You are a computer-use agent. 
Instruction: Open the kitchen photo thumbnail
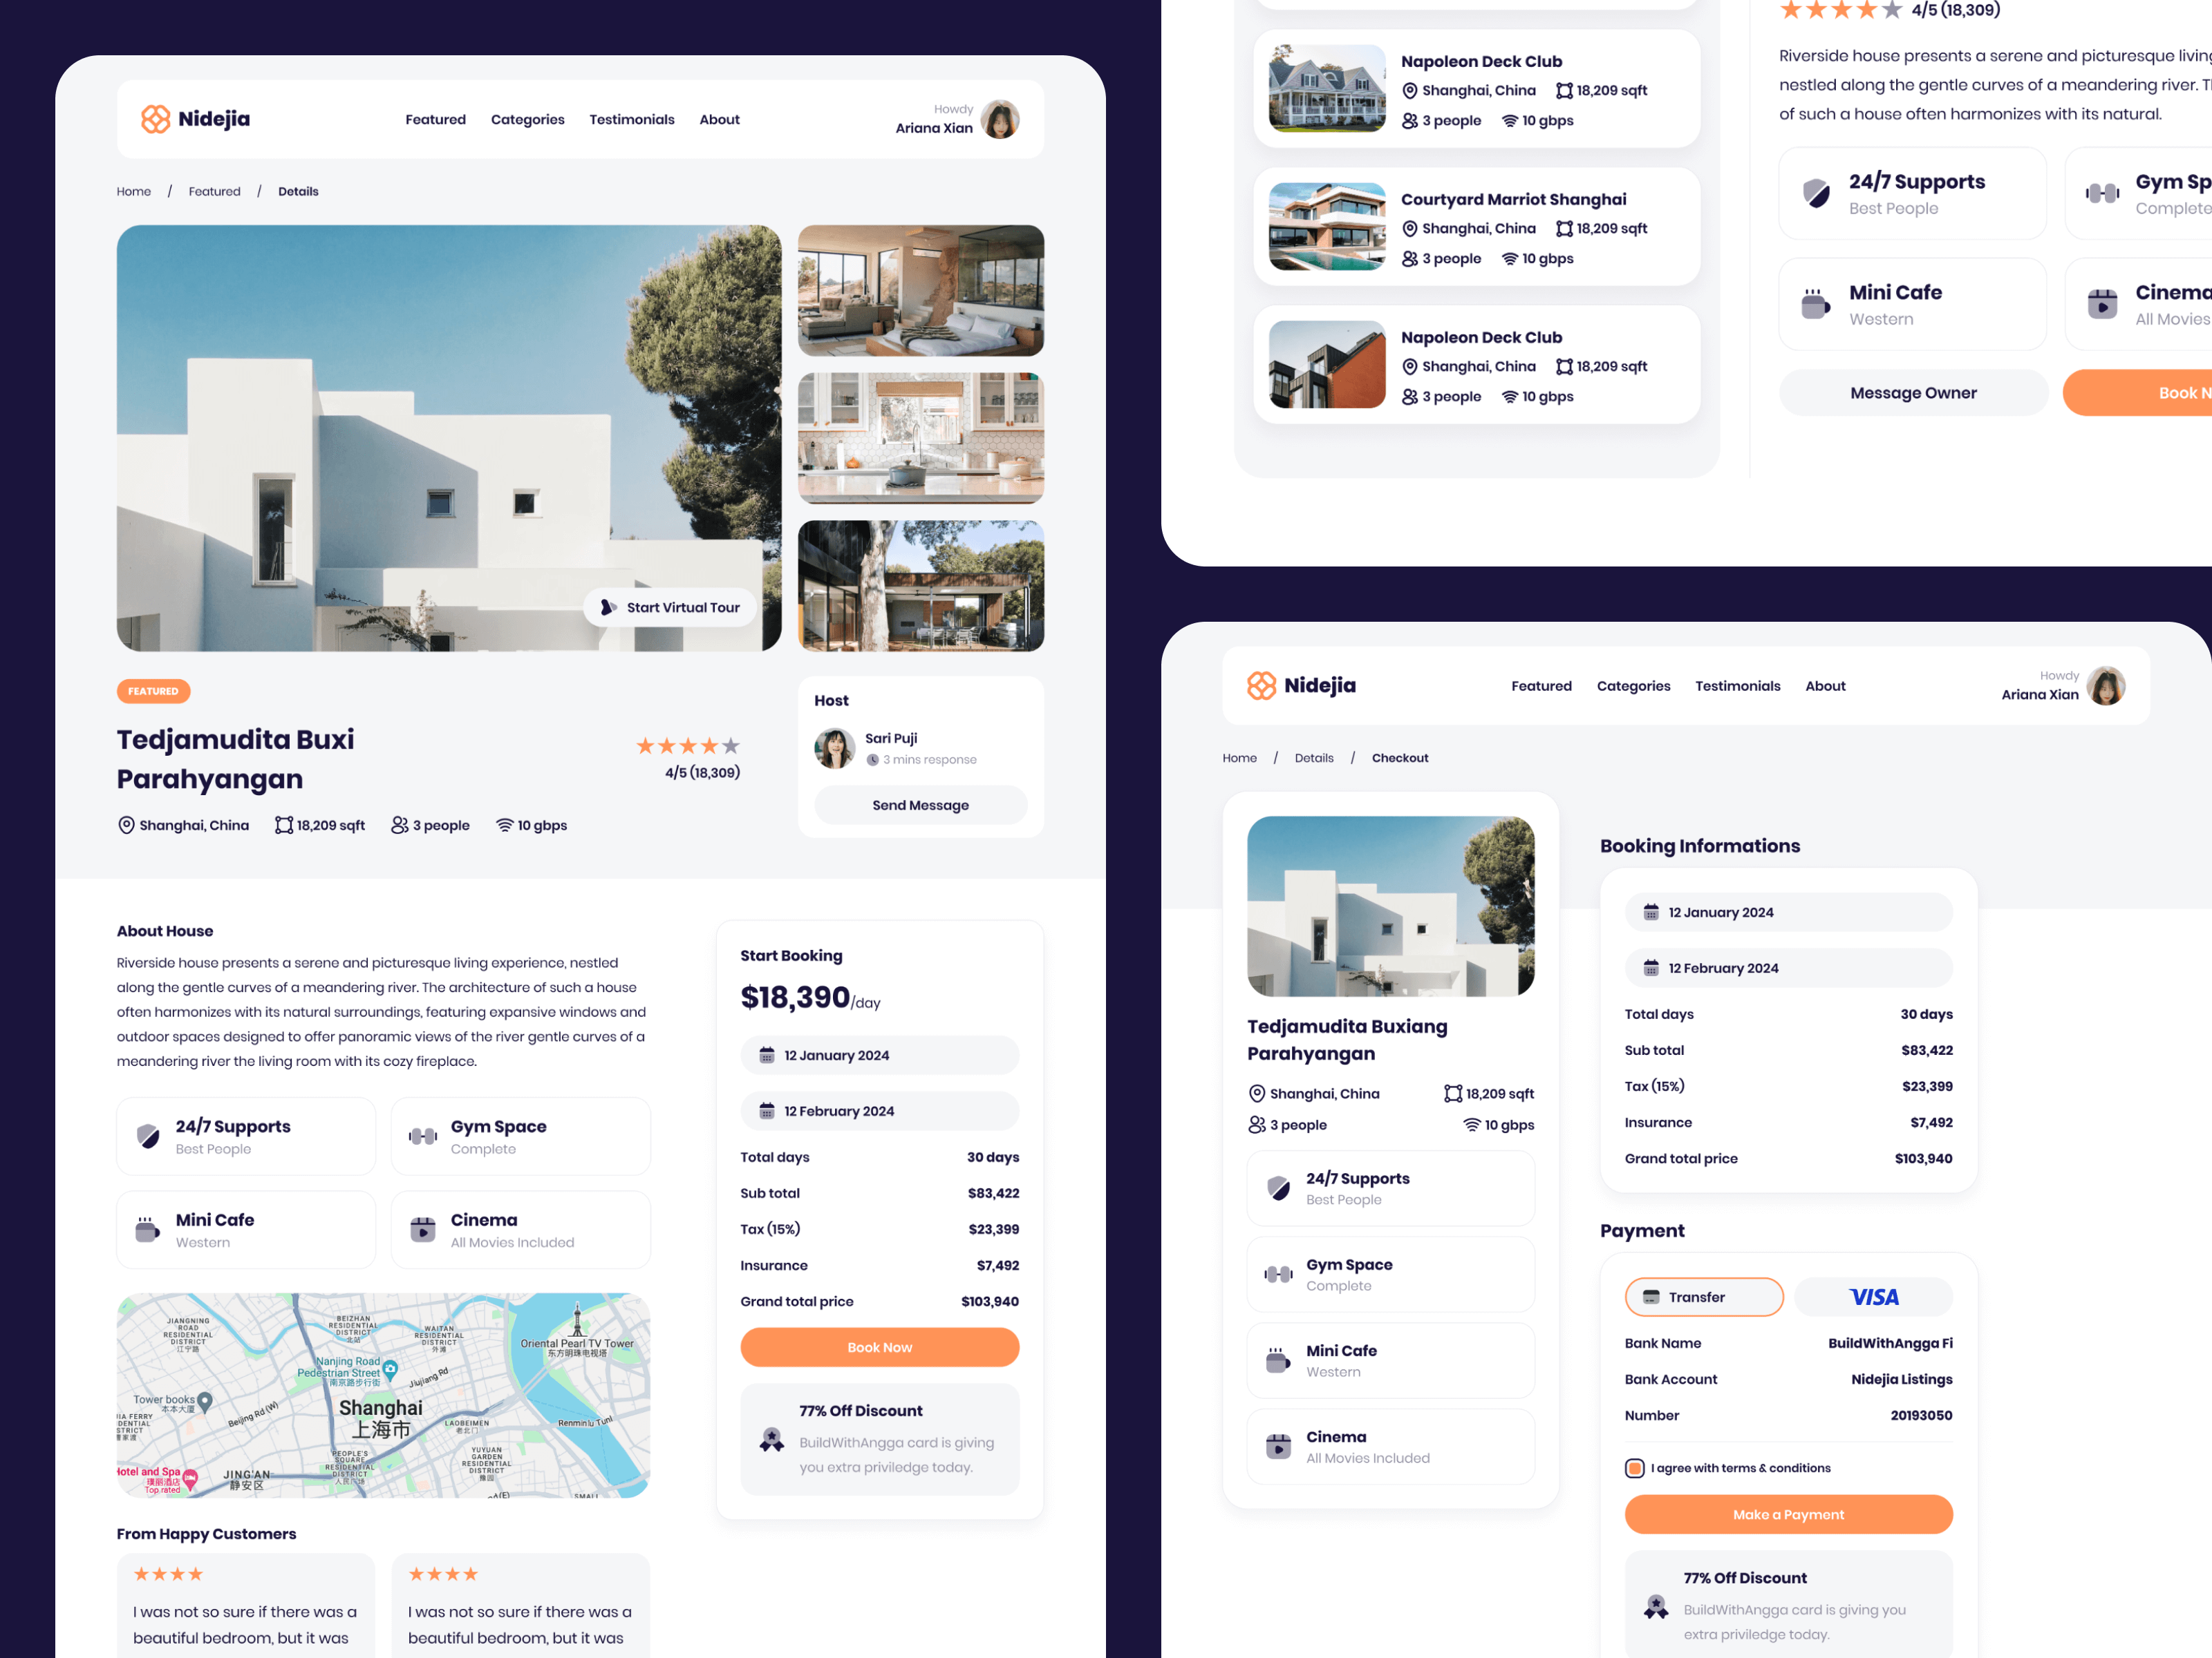921,439
